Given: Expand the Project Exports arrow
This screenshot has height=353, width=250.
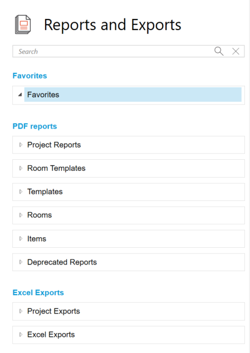Looking at the screenshot, I should click(x=21, y=311).
